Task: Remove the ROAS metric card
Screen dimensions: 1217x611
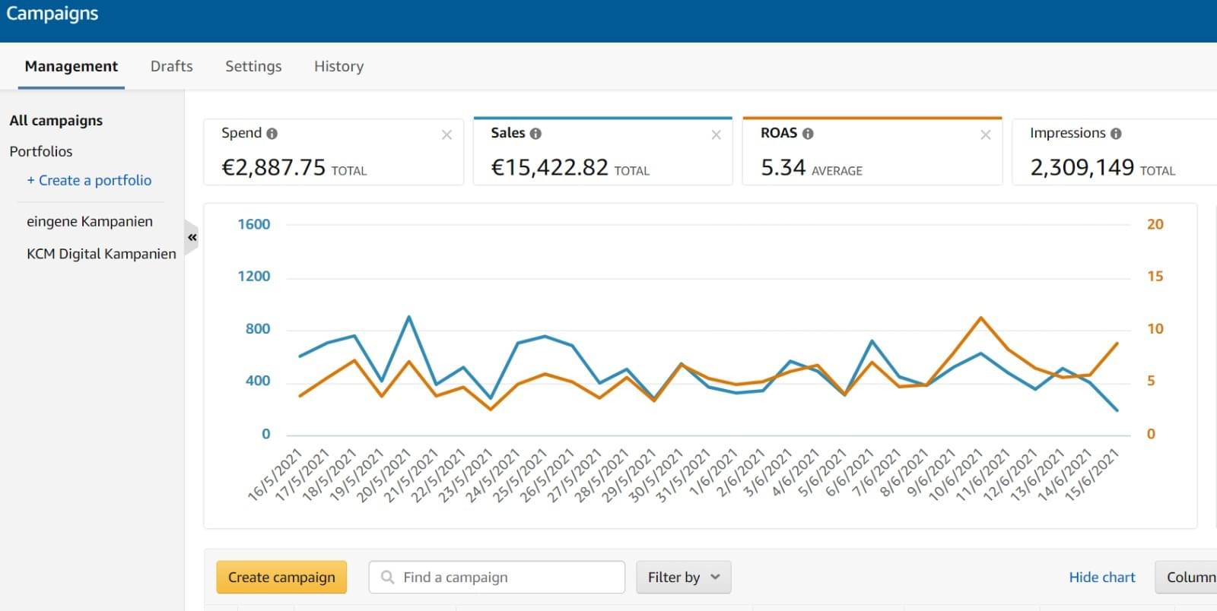Action: coord(985,135)
